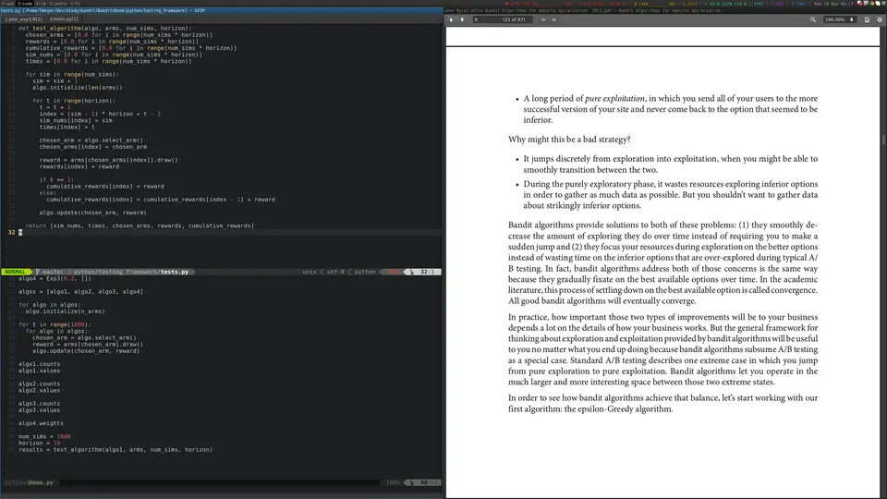Screen dimensions: 887x499
Task: Open the PDF viewer document options icon
Action: (x=868, y=19)
